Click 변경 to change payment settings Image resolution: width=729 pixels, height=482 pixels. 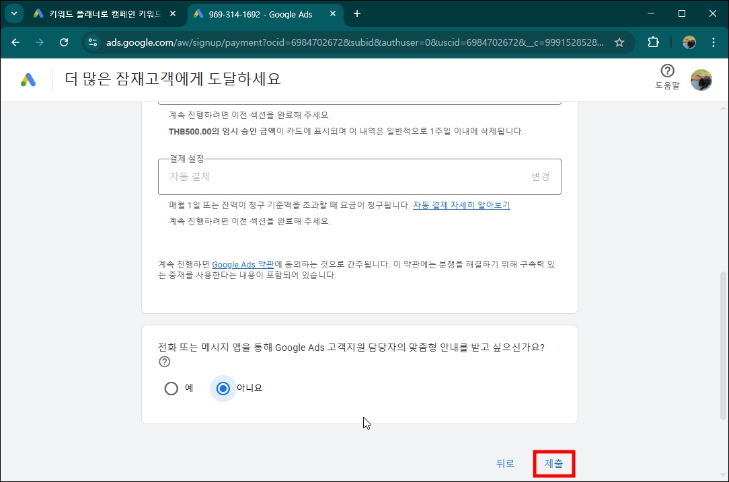point(541,177)
